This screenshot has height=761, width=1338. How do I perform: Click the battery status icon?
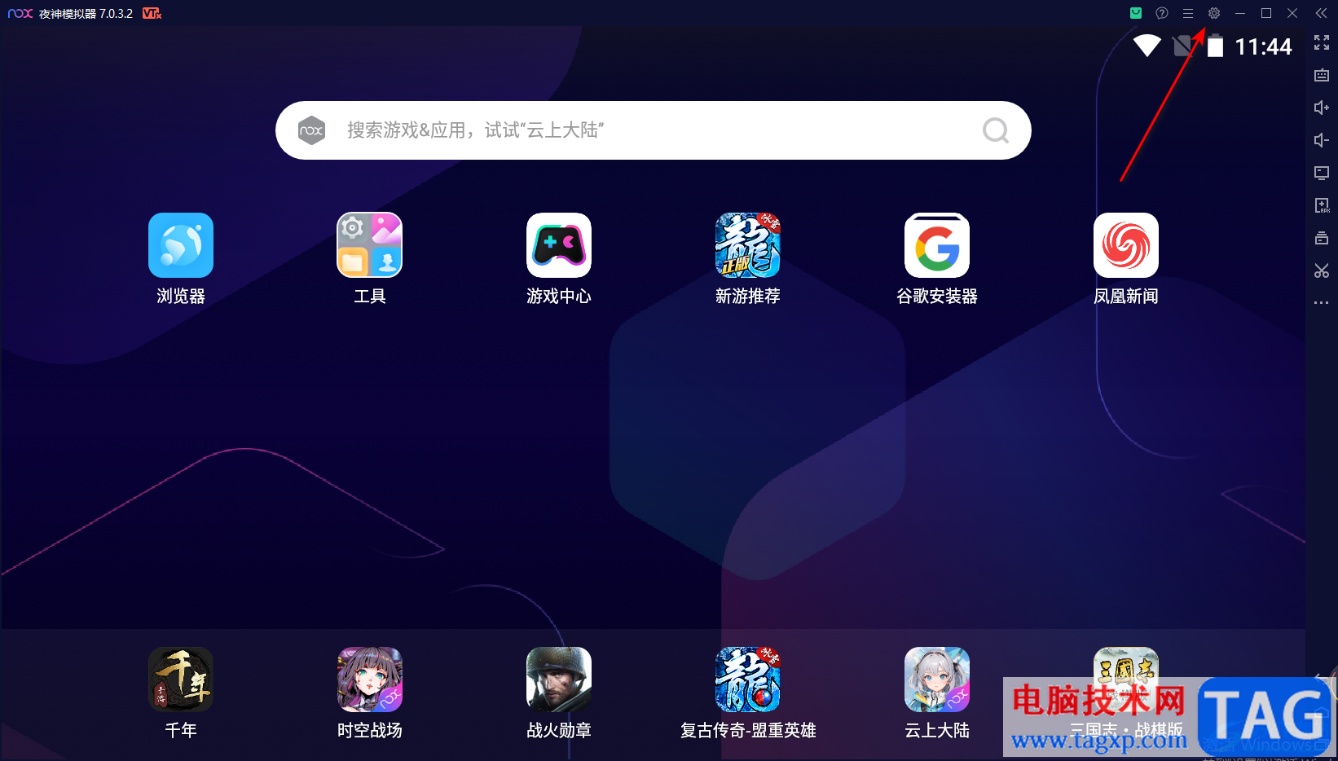point(1215,46)
